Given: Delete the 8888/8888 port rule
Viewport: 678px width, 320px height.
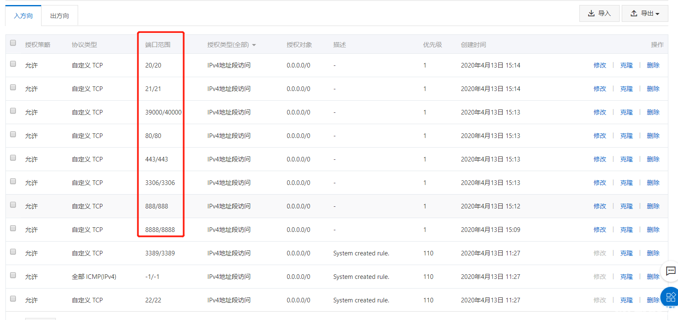Looking at the screenshot, I should (x=653, y=229).
